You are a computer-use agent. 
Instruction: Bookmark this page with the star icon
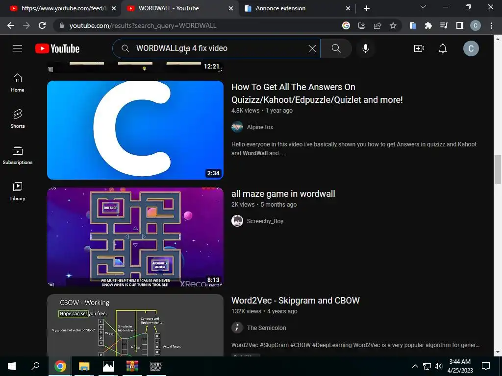(393, 25)
